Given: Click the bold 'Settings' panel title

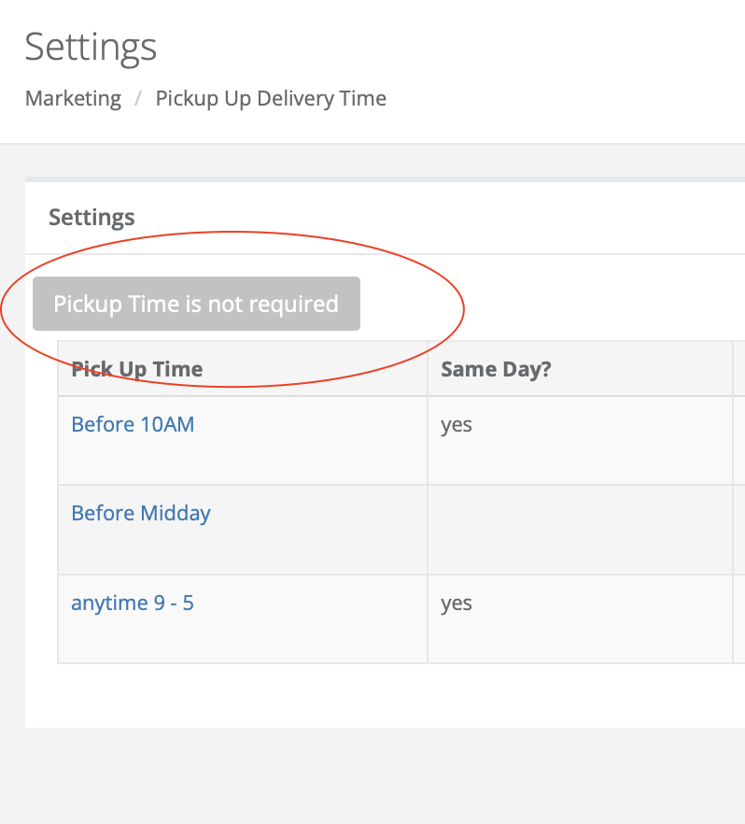Looking at the screenshot, I should (91, 218).
